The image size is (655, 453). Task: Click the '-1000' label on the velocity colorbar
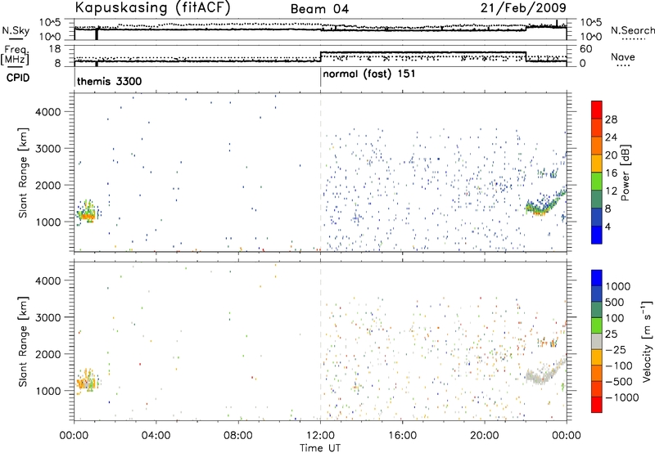(x=621, y=397)
